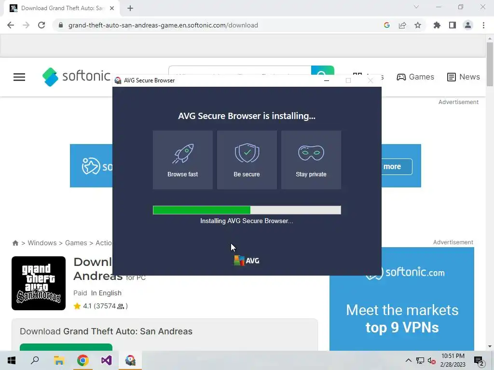Close the Download Grand Theft Auto tab
Screen dimensions: 494x370
(112, 9)
